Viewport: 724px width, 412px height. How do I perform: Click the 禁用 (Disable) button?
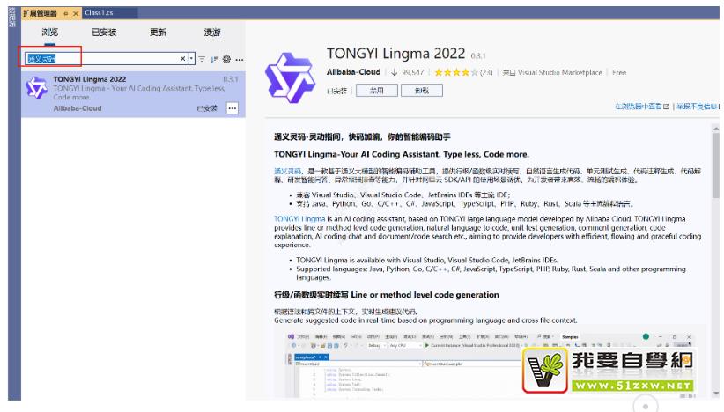[377, 90]
